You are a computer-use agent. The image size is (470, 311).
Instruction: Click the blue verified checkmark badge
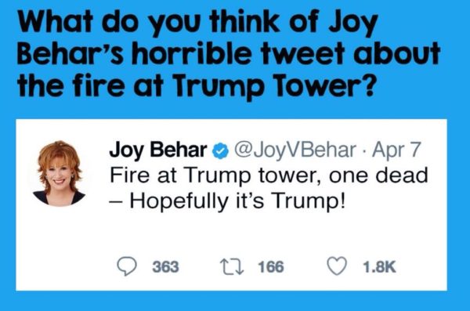tap(220, 151)
